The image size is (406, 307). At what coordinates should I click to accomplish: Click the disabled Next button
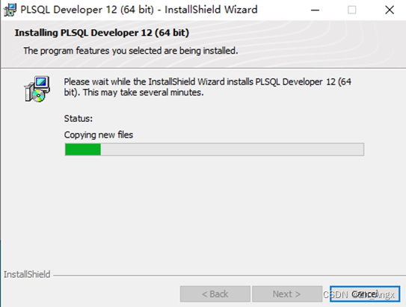pos(287,294)
